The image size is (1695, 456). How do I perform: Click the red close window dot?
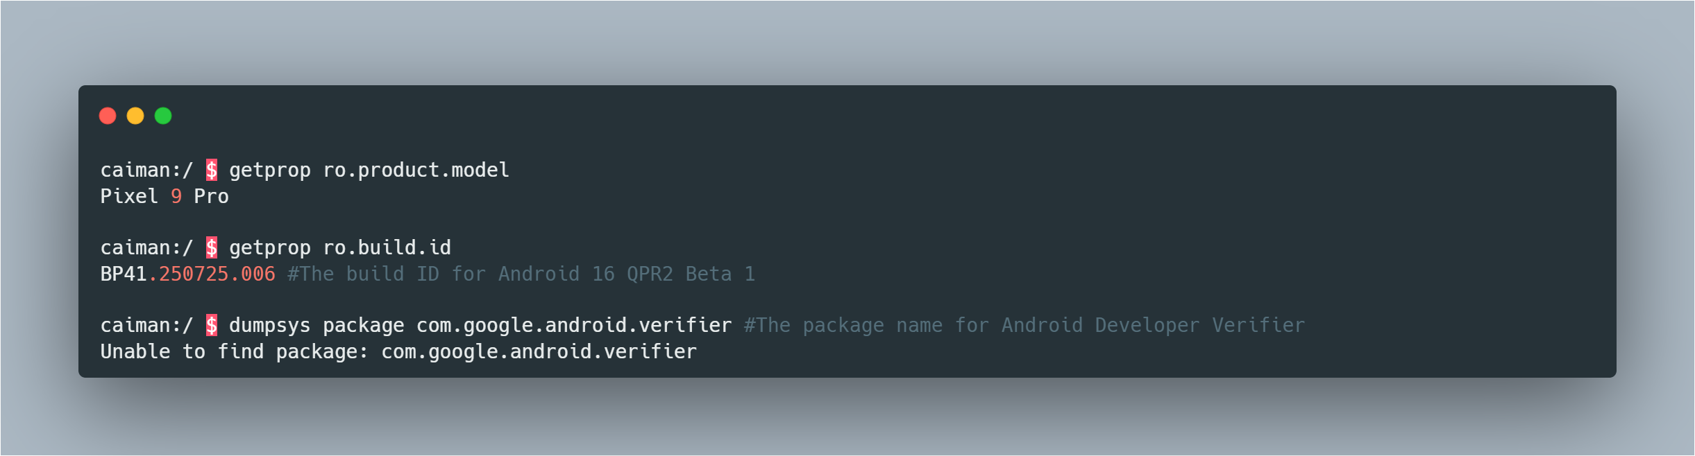pyautogui.click(x=108, y=116)
